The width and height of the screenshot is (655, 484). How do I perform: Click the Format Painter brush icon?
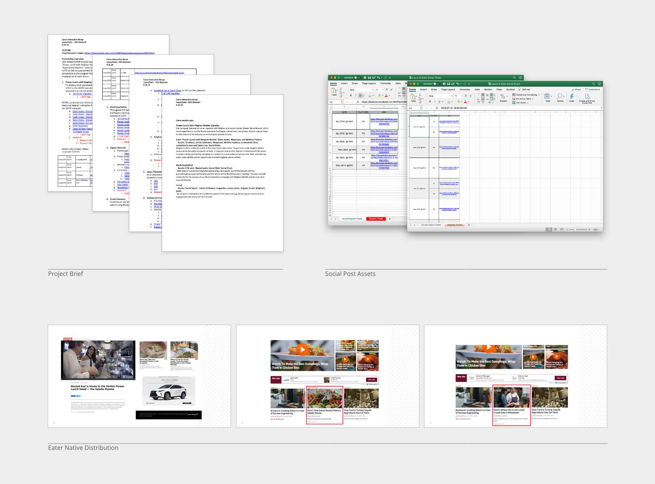[420, 102]
